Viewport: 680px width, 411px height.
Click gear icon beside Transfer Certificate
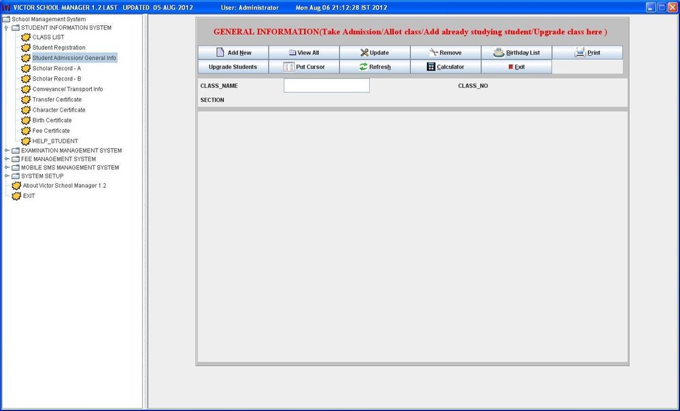tap(26, 100)
